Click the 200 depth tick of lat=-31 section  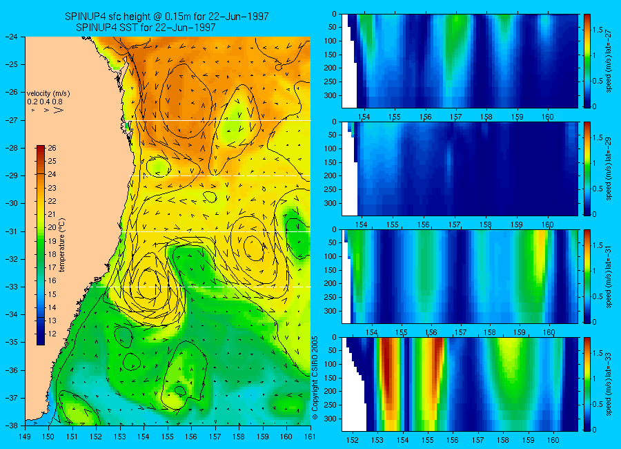pyautogui.click(x=330, y=284)
